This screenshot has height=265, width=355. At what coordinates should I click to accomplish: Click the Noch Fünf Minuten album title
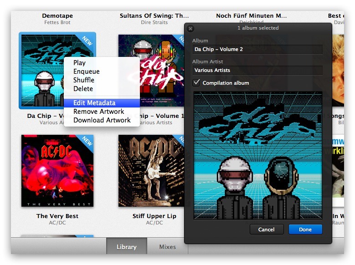pyautogui.click(x=251, y=15)
